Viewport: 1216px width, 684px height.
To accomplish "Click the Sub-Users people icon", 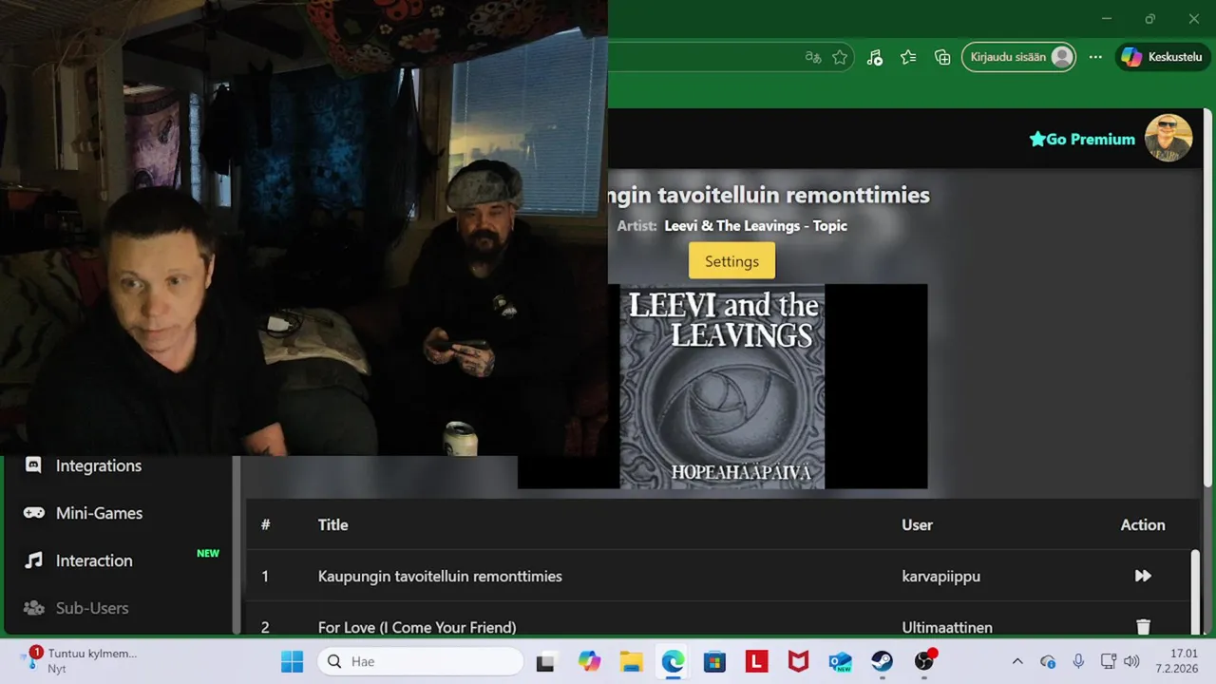I will point(33,608).
